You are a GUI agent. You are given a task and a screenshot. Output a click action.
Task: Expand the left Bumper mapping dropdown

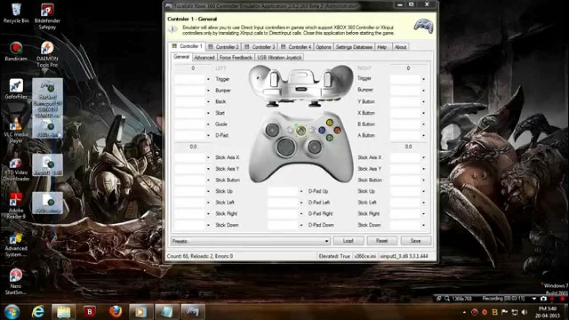[x=208, y=91]
